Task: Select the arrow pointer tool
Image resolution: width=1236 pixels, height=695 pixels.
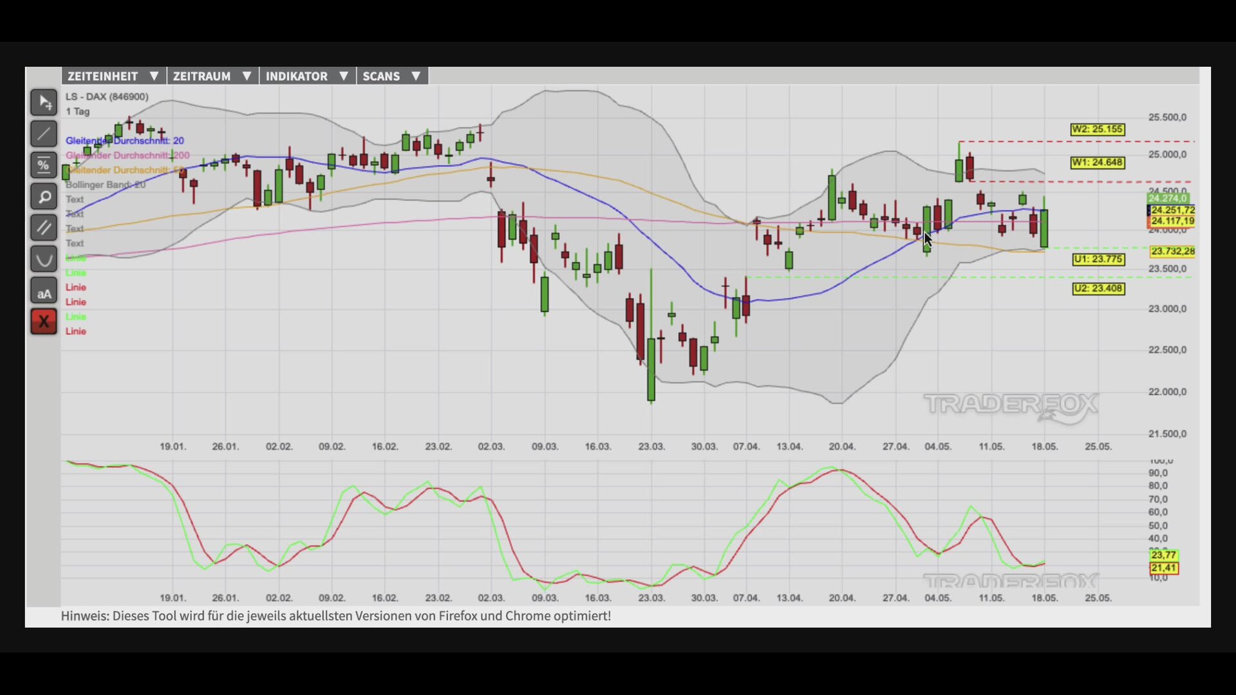Action: (44, 102)
